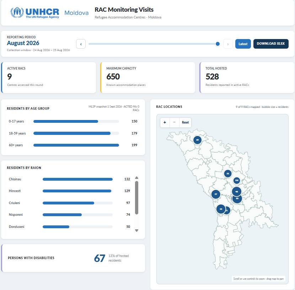Image resolution: width=295 pixels, height=290 pixels.
Task: Jump to the Latest reporting period
Action: coord(243,44)
